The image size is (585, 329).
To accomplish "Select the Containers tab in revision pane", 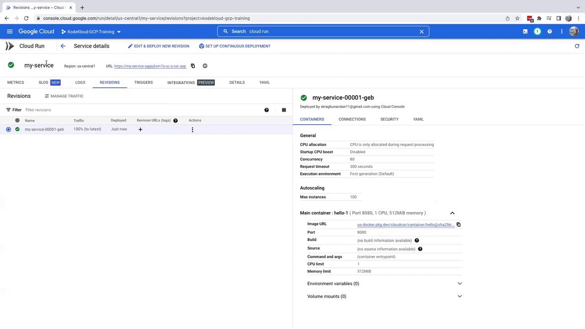I will tap(312, 119).
